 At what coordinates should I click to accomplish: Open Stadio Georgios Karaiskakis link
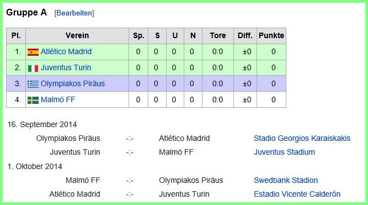[x=302, y=138]
